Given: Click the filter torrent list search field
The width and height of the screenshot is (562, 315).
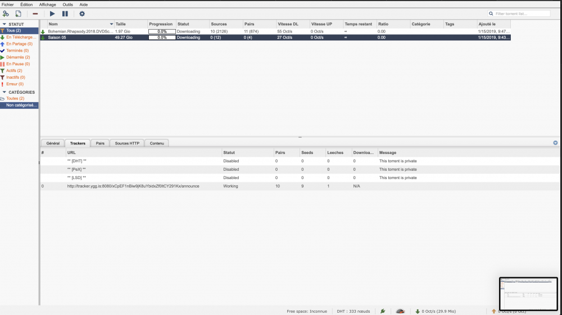Looking at the screenshot, I should (x=519, y=13).
